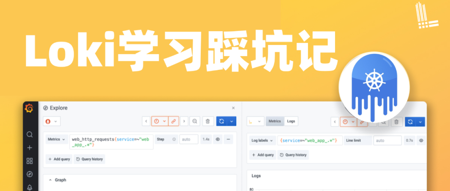
Task: Open the Log labels dropdown
Action: [262, 141]
